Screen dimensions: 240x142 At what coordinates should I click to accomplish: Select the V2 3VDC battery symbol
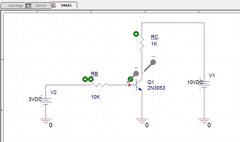click(46, 101)
